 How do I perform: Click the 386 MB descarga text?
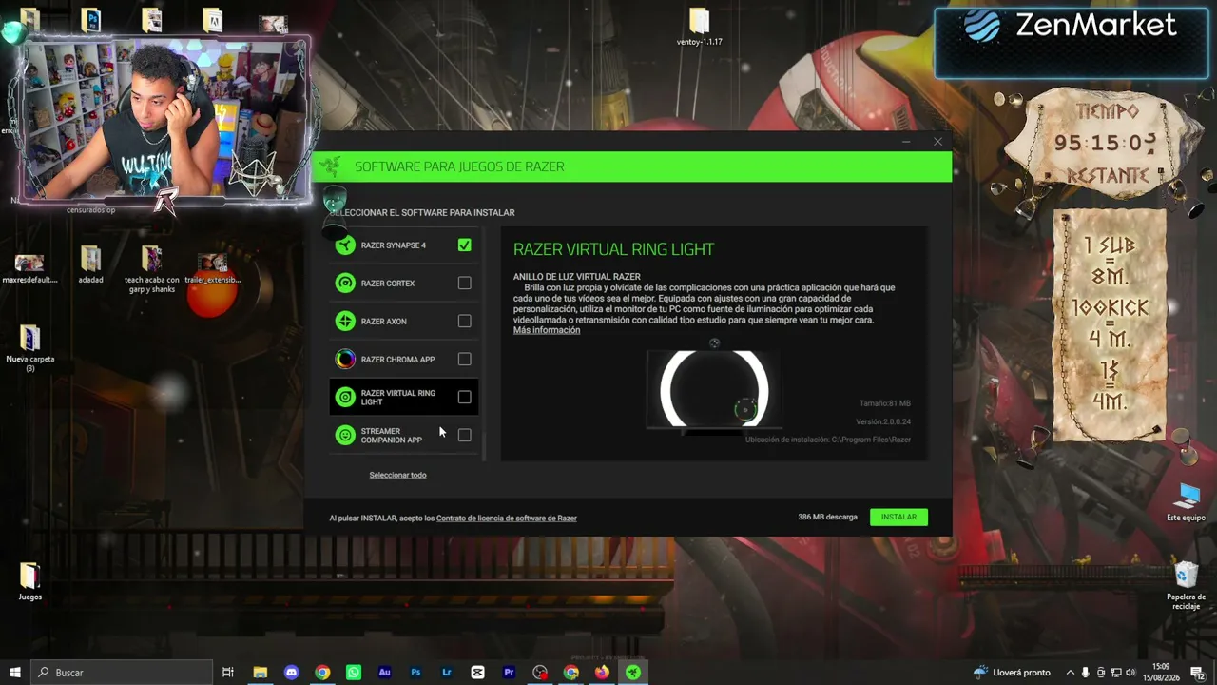[x=827, y=518]
